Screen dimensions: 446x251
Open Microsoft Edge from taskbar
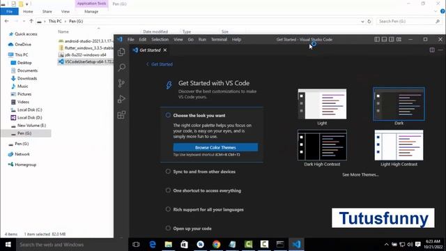[x=153, y=245]
